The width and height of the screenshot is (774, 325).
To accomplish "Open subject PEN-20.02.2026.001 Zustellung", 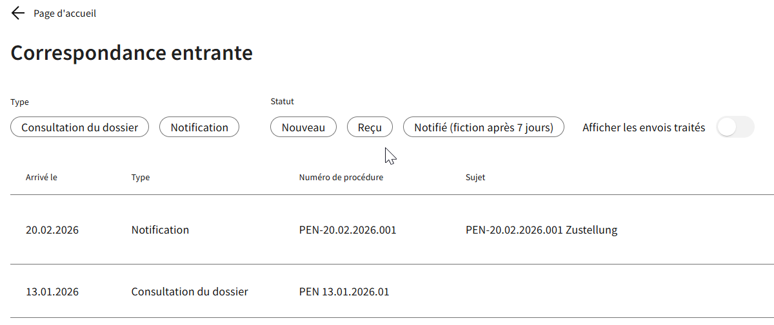I will (x=541, y=230).
